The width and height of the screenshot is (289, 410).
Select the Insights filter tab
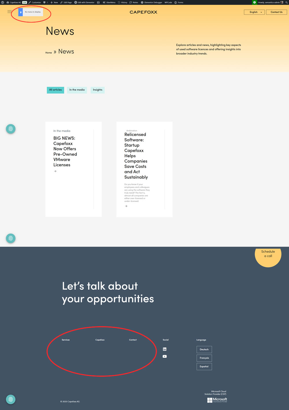98,90
